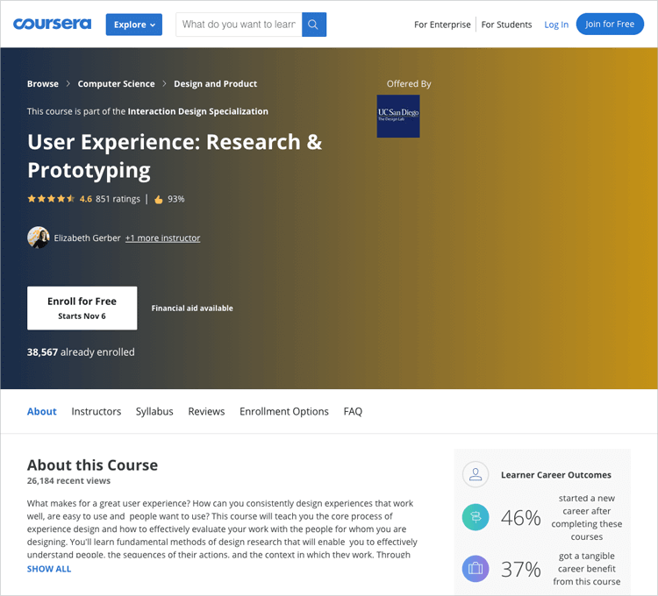Click the Learner Career Outcomes person icon
Screen dimensions: 658x596
[476, 474]
